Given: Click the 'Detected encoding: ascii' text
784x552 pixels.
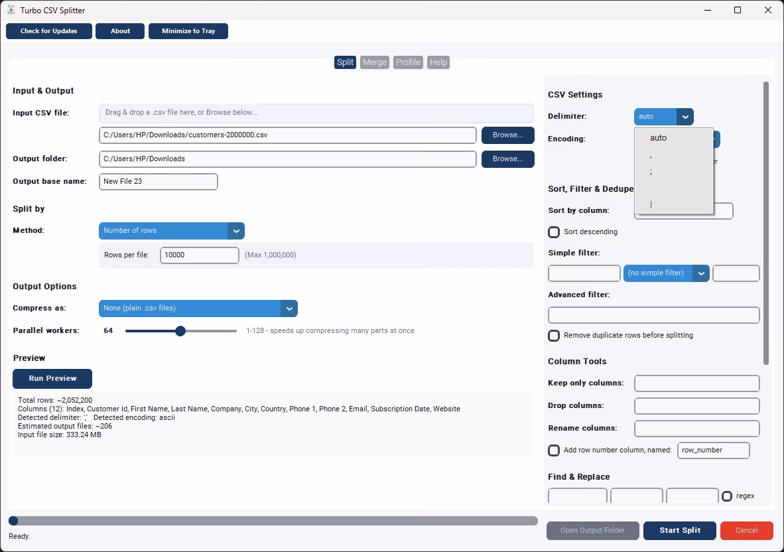Looking at the screenshot, I should [x=134, y=417].
